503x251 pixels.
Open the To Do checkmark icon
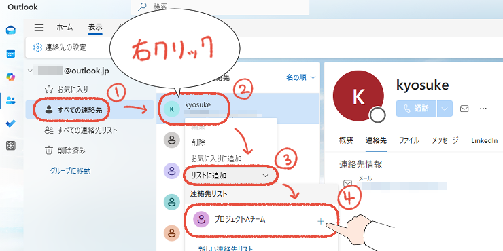[11, 123]
